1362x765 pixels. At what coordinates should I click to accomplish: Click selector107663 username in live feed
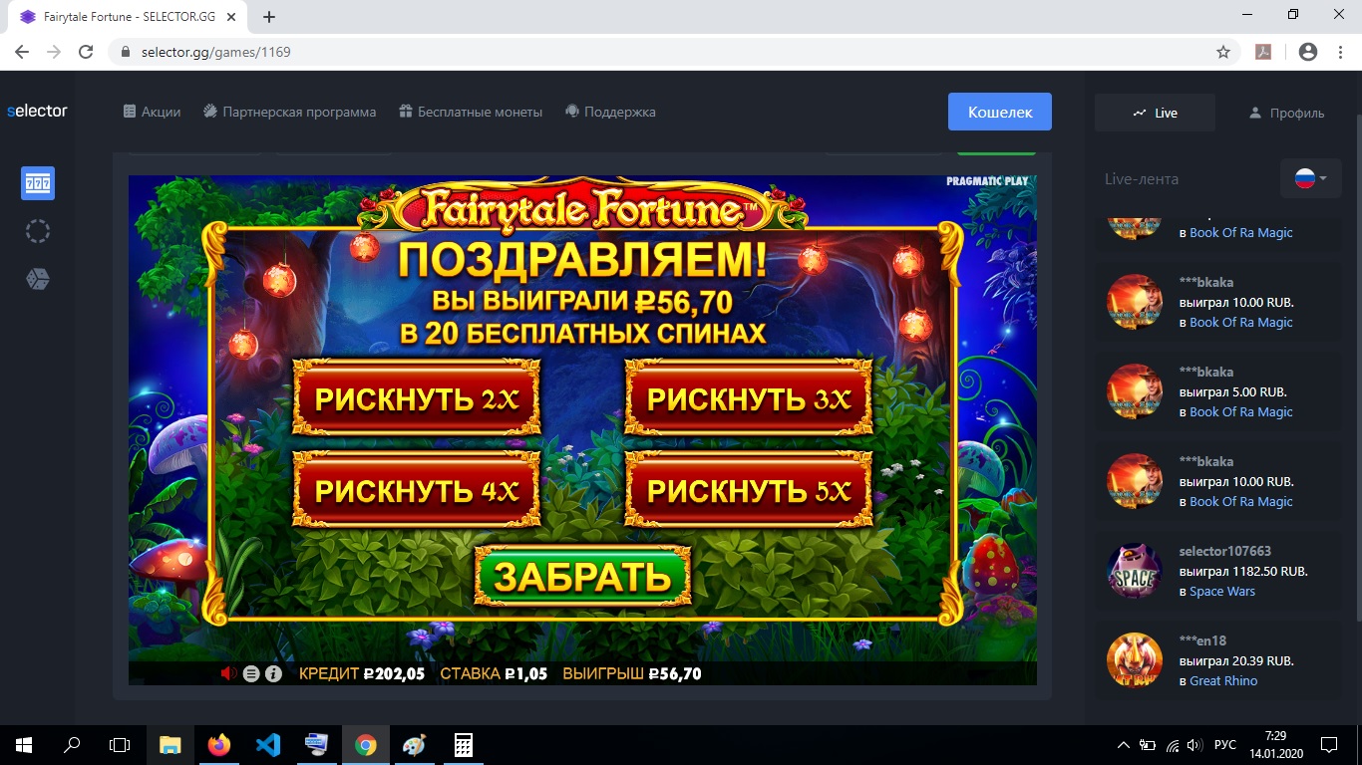tap(1225, 551)
